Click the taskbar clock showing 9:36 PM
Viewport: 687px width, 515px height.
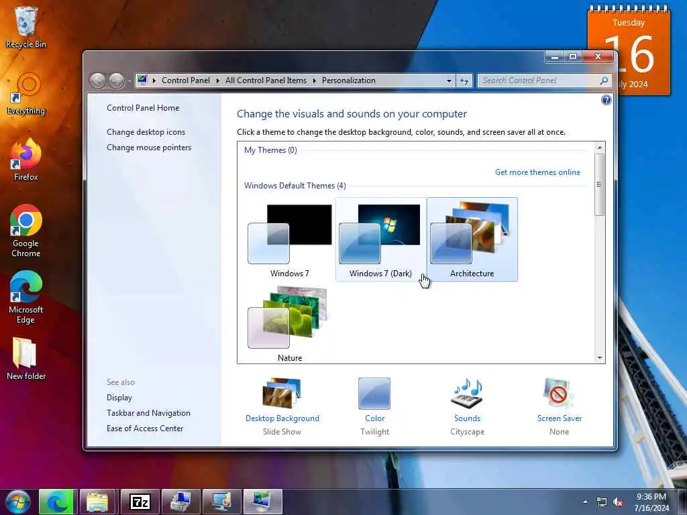[x=651, y=502]
